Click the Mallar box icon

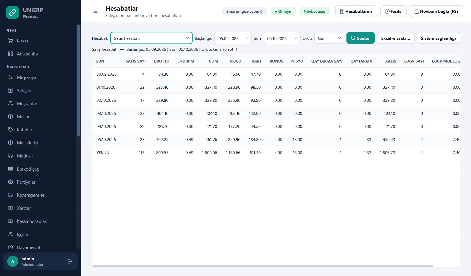coord(10,116)
